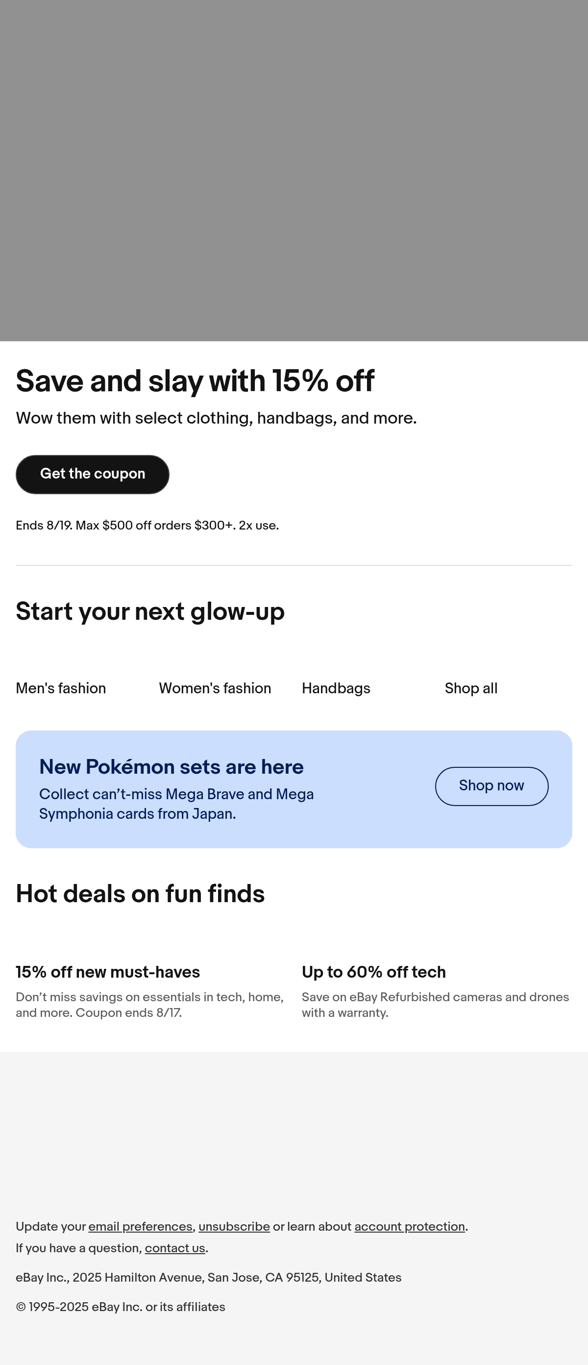Open the '15% off new must-haves' deal
Screen dimensions: 588x1365
pos(108,972)
